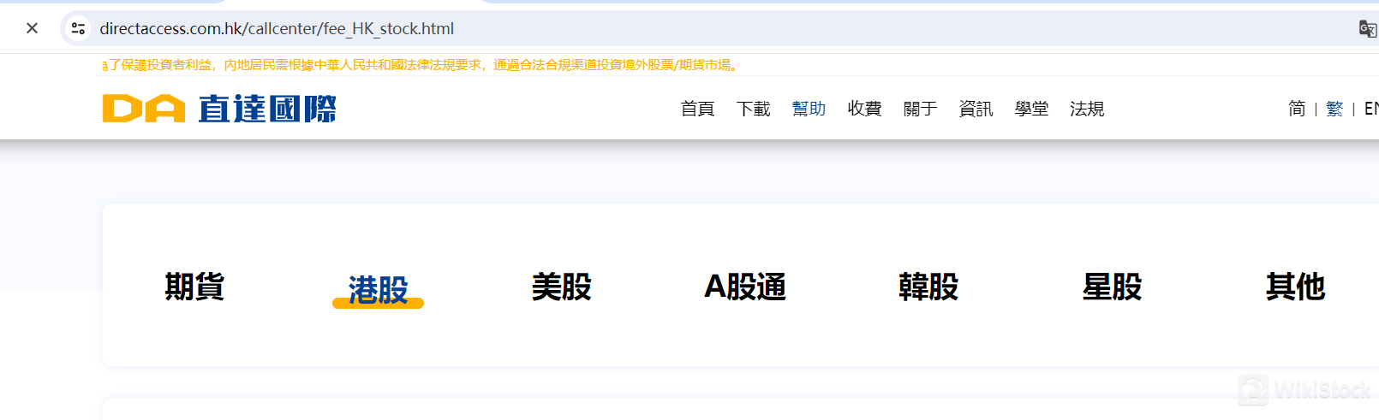Open the 資訊 navigation item

[x=976, y=109]
